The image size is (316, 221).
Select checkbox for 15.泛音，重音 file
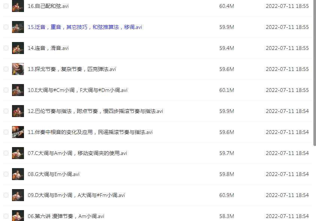click(x=6, y=27)
